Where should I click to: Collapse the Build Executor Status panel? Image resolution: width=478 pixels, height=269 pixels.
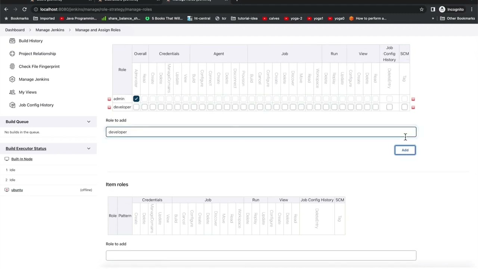(x=89, y=149)
